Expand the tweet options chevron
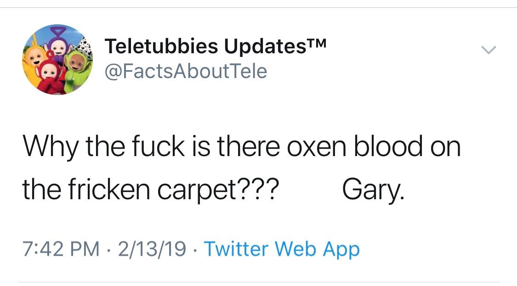Image resolution: width=517 pixels, height=286 pixels. pyautogui.click(x=489, y=50)
